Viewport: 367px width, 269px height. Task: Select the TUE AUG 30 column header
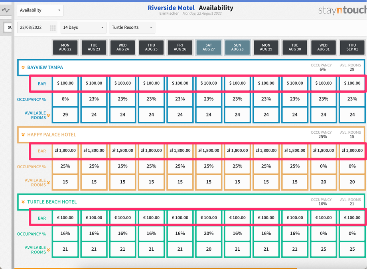pyautogui.click(x=295, y=47)
